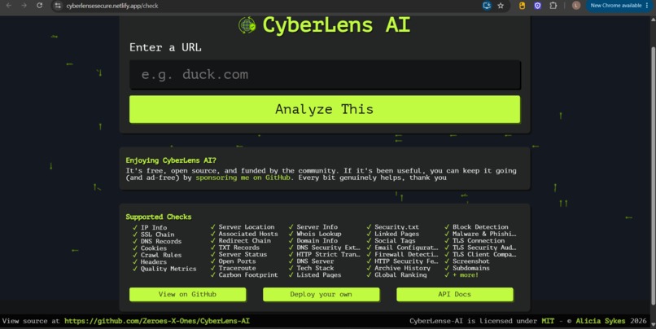This screenshot has width=656, height=329.
Task: Click the Enjoying CyberLens AI? heading
Action: click(171, 160)
